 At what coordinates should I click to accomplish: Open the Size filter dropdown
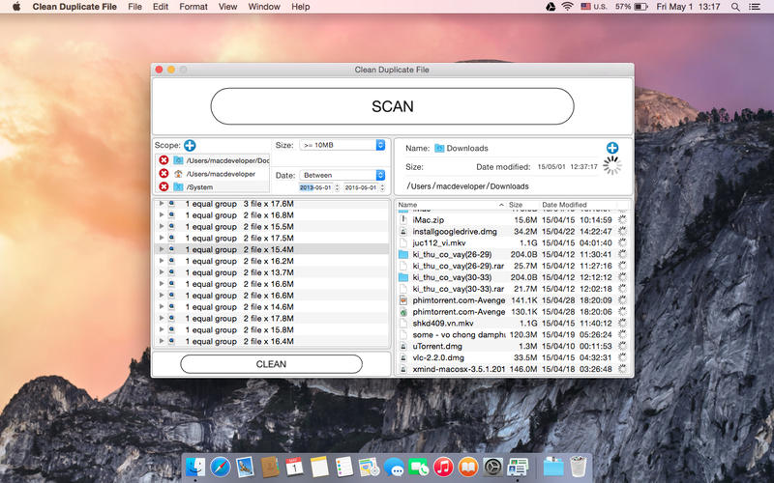[x=342, y=145]
